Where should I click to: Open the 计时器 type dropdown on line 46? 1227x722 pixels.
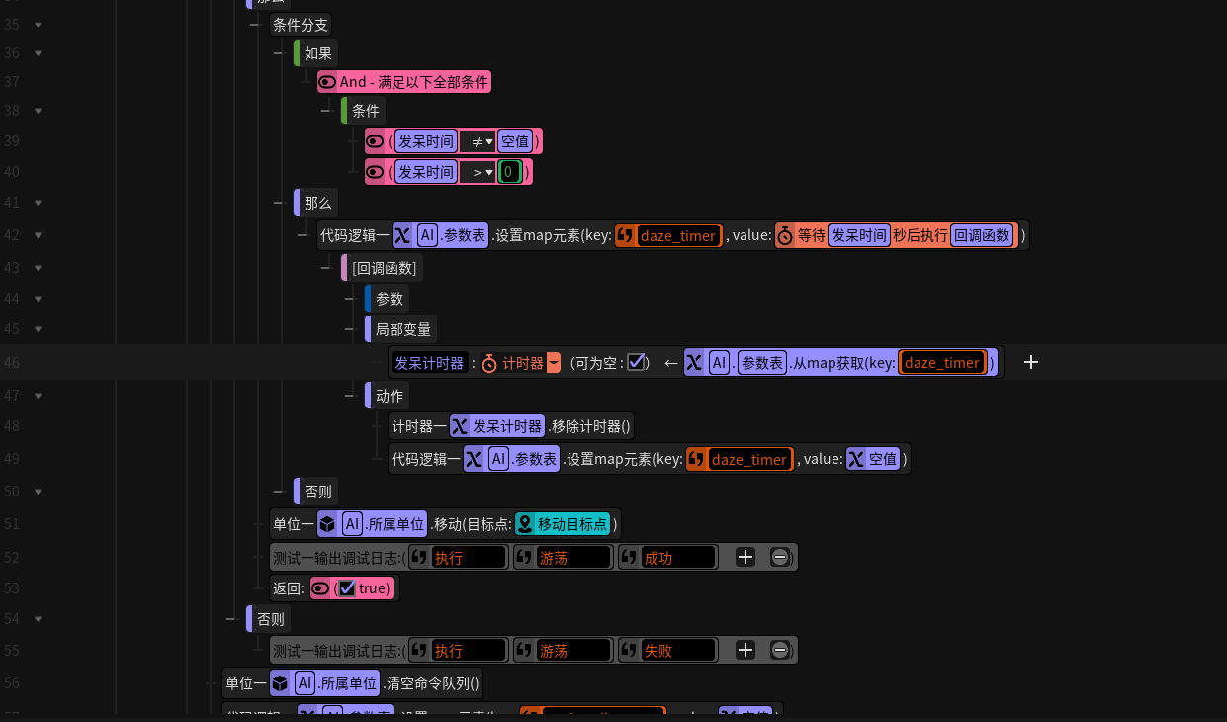coord(553,363)
